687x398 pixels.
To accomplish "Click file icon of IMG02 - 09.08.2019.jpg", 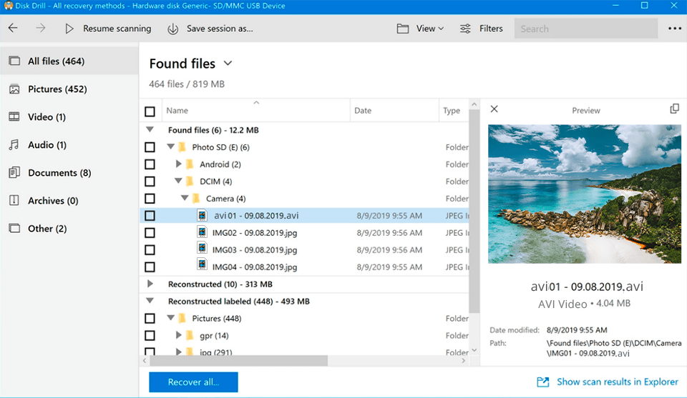I will (202, 232).
